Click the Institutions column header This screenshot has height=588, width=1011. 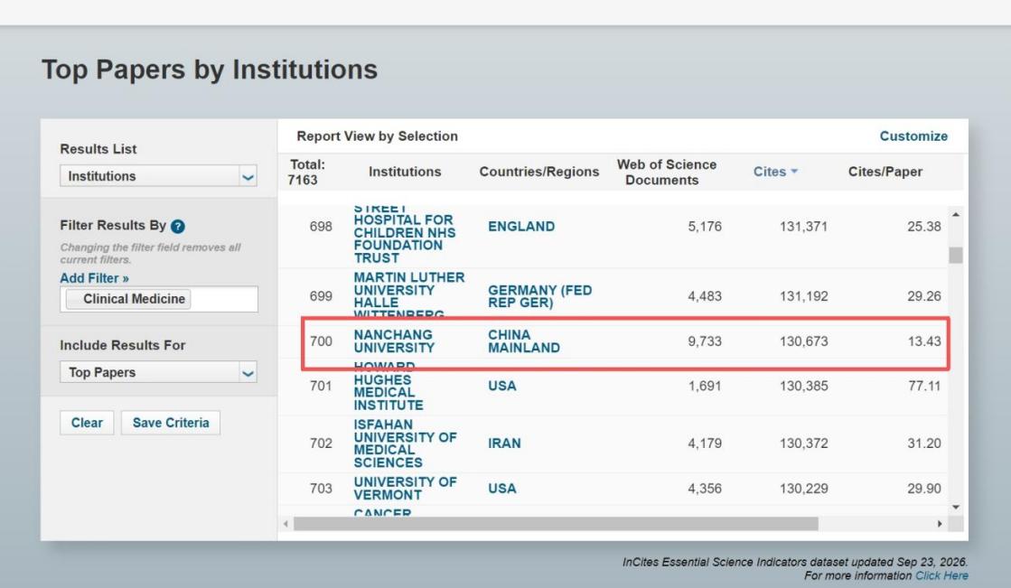click(405, 172)
